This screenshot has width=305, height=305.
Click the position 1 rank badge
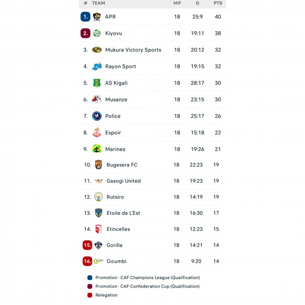point(85,17)
